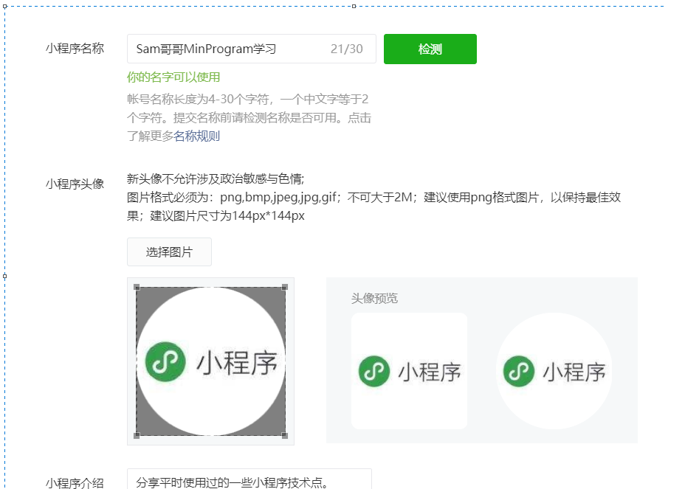Click the avatar crop area image
Viewport: 685px width, 489px height.
[x=210, y=361]
